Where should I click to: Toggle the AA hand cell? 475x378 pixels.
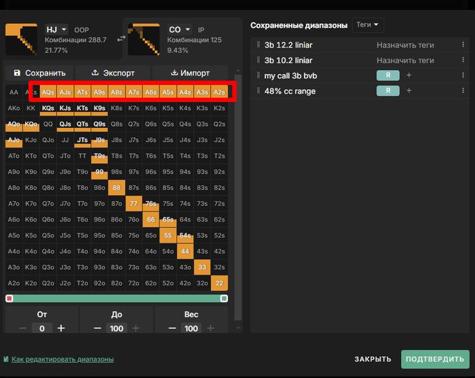(x=14, y=92)
